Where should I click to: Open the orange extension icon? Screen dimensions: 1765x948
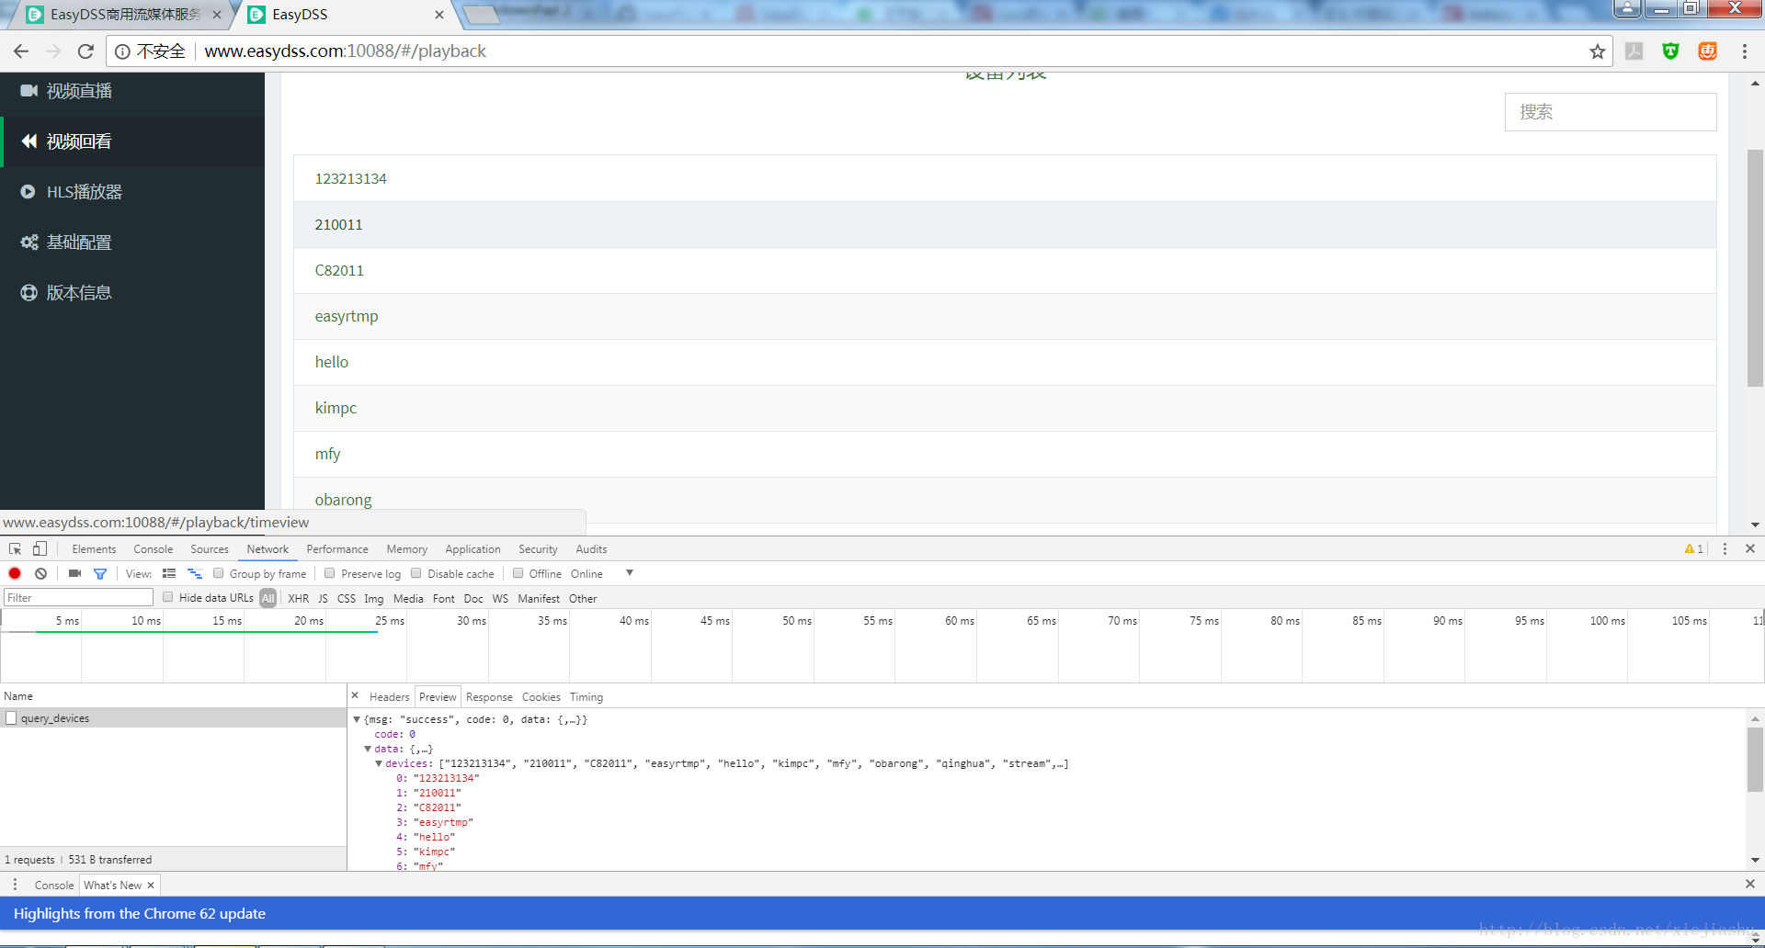(x=1708, y=51)
